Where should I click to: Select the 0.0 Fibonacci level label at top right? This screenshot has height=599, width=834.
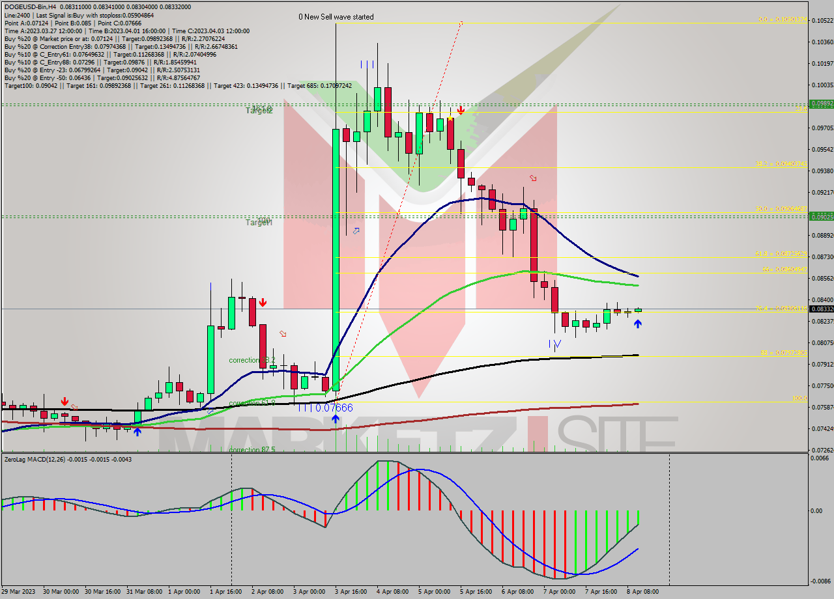tap(783, 20)
